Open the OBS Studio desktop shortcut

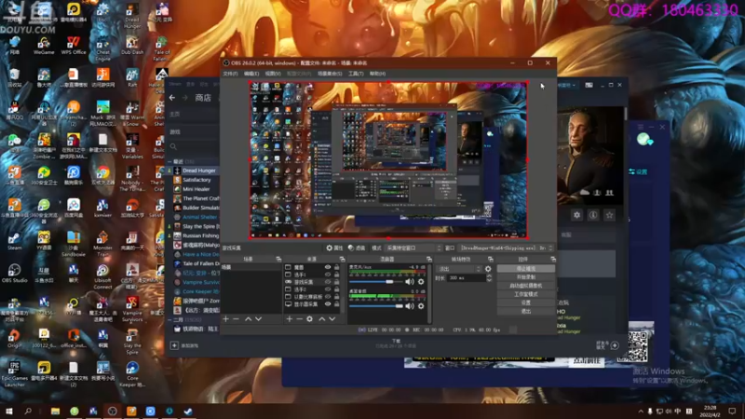[x=14, y=273]
